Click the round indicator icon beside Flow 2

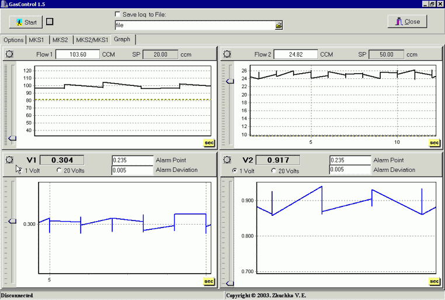pyautogui.click(x=227, y=54)
